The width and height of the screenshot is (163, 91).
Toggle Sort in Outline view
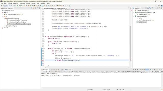click(x=148, y=8)
